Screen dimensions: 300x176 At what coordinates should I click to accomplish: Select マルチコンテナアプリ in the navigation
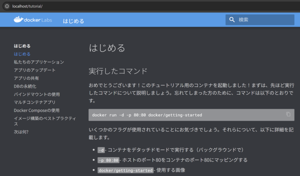35,102
